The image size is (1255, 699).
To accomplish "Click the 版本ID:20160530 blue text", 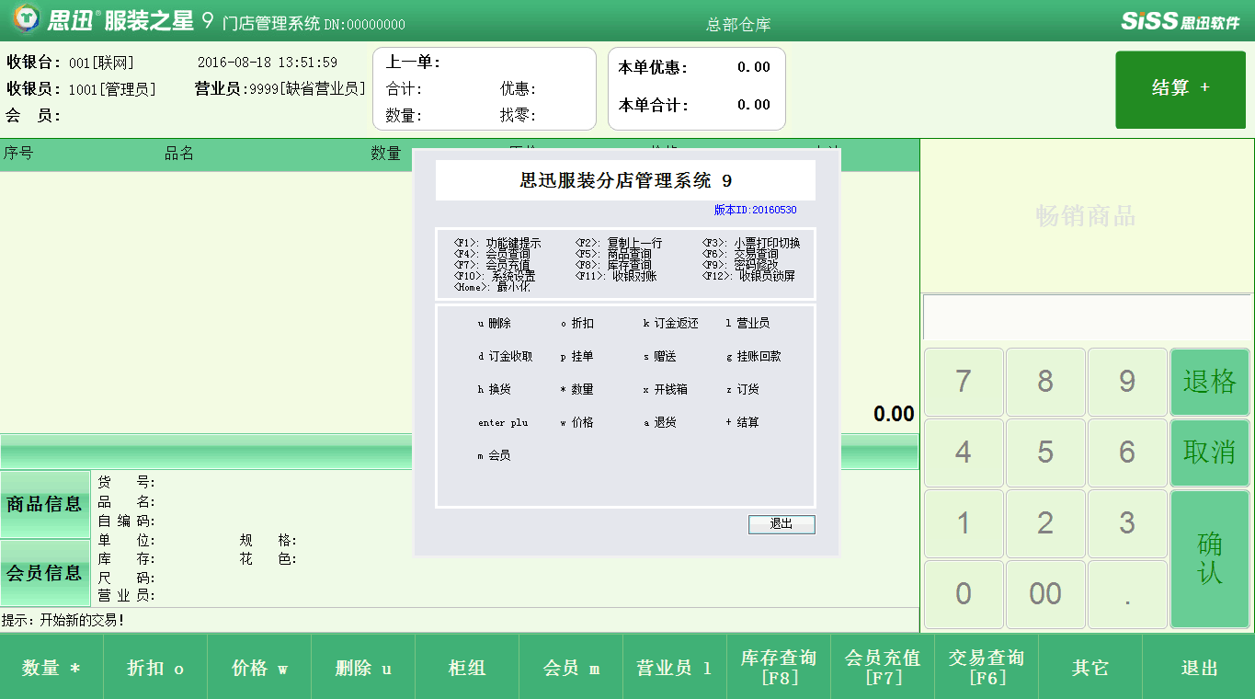I will click(x=756, y=210).
